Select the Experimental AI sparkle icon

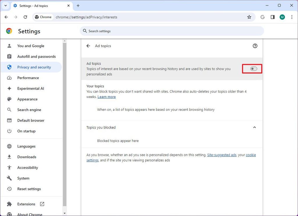coord(10,88)
